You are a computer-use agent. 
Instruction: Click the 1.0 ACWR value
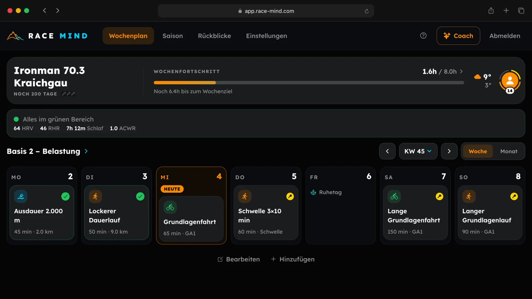[123, 128]
